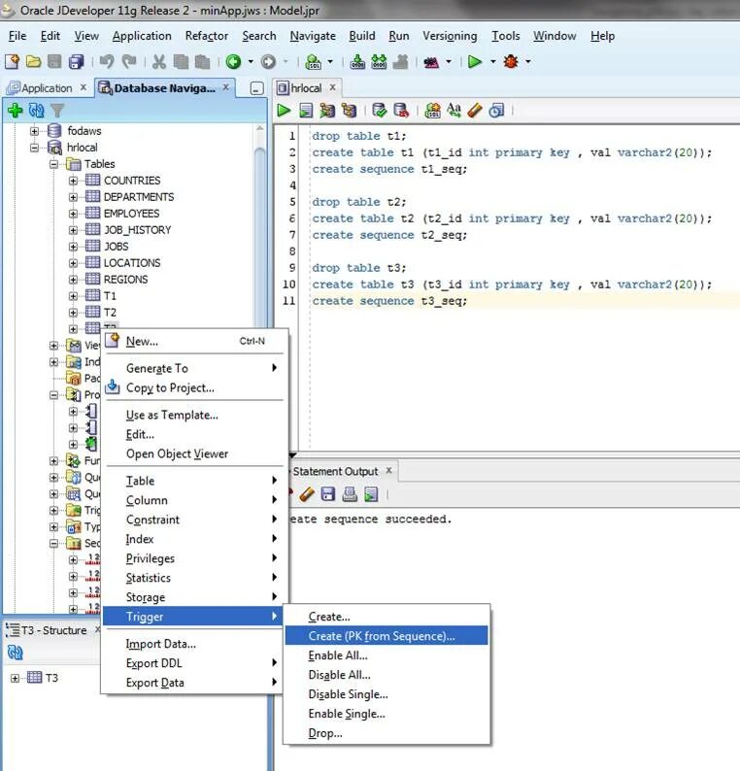This screenshot has width=740, height=771.
Task: Click the Make project build icon
Action: tap(357, 61)
